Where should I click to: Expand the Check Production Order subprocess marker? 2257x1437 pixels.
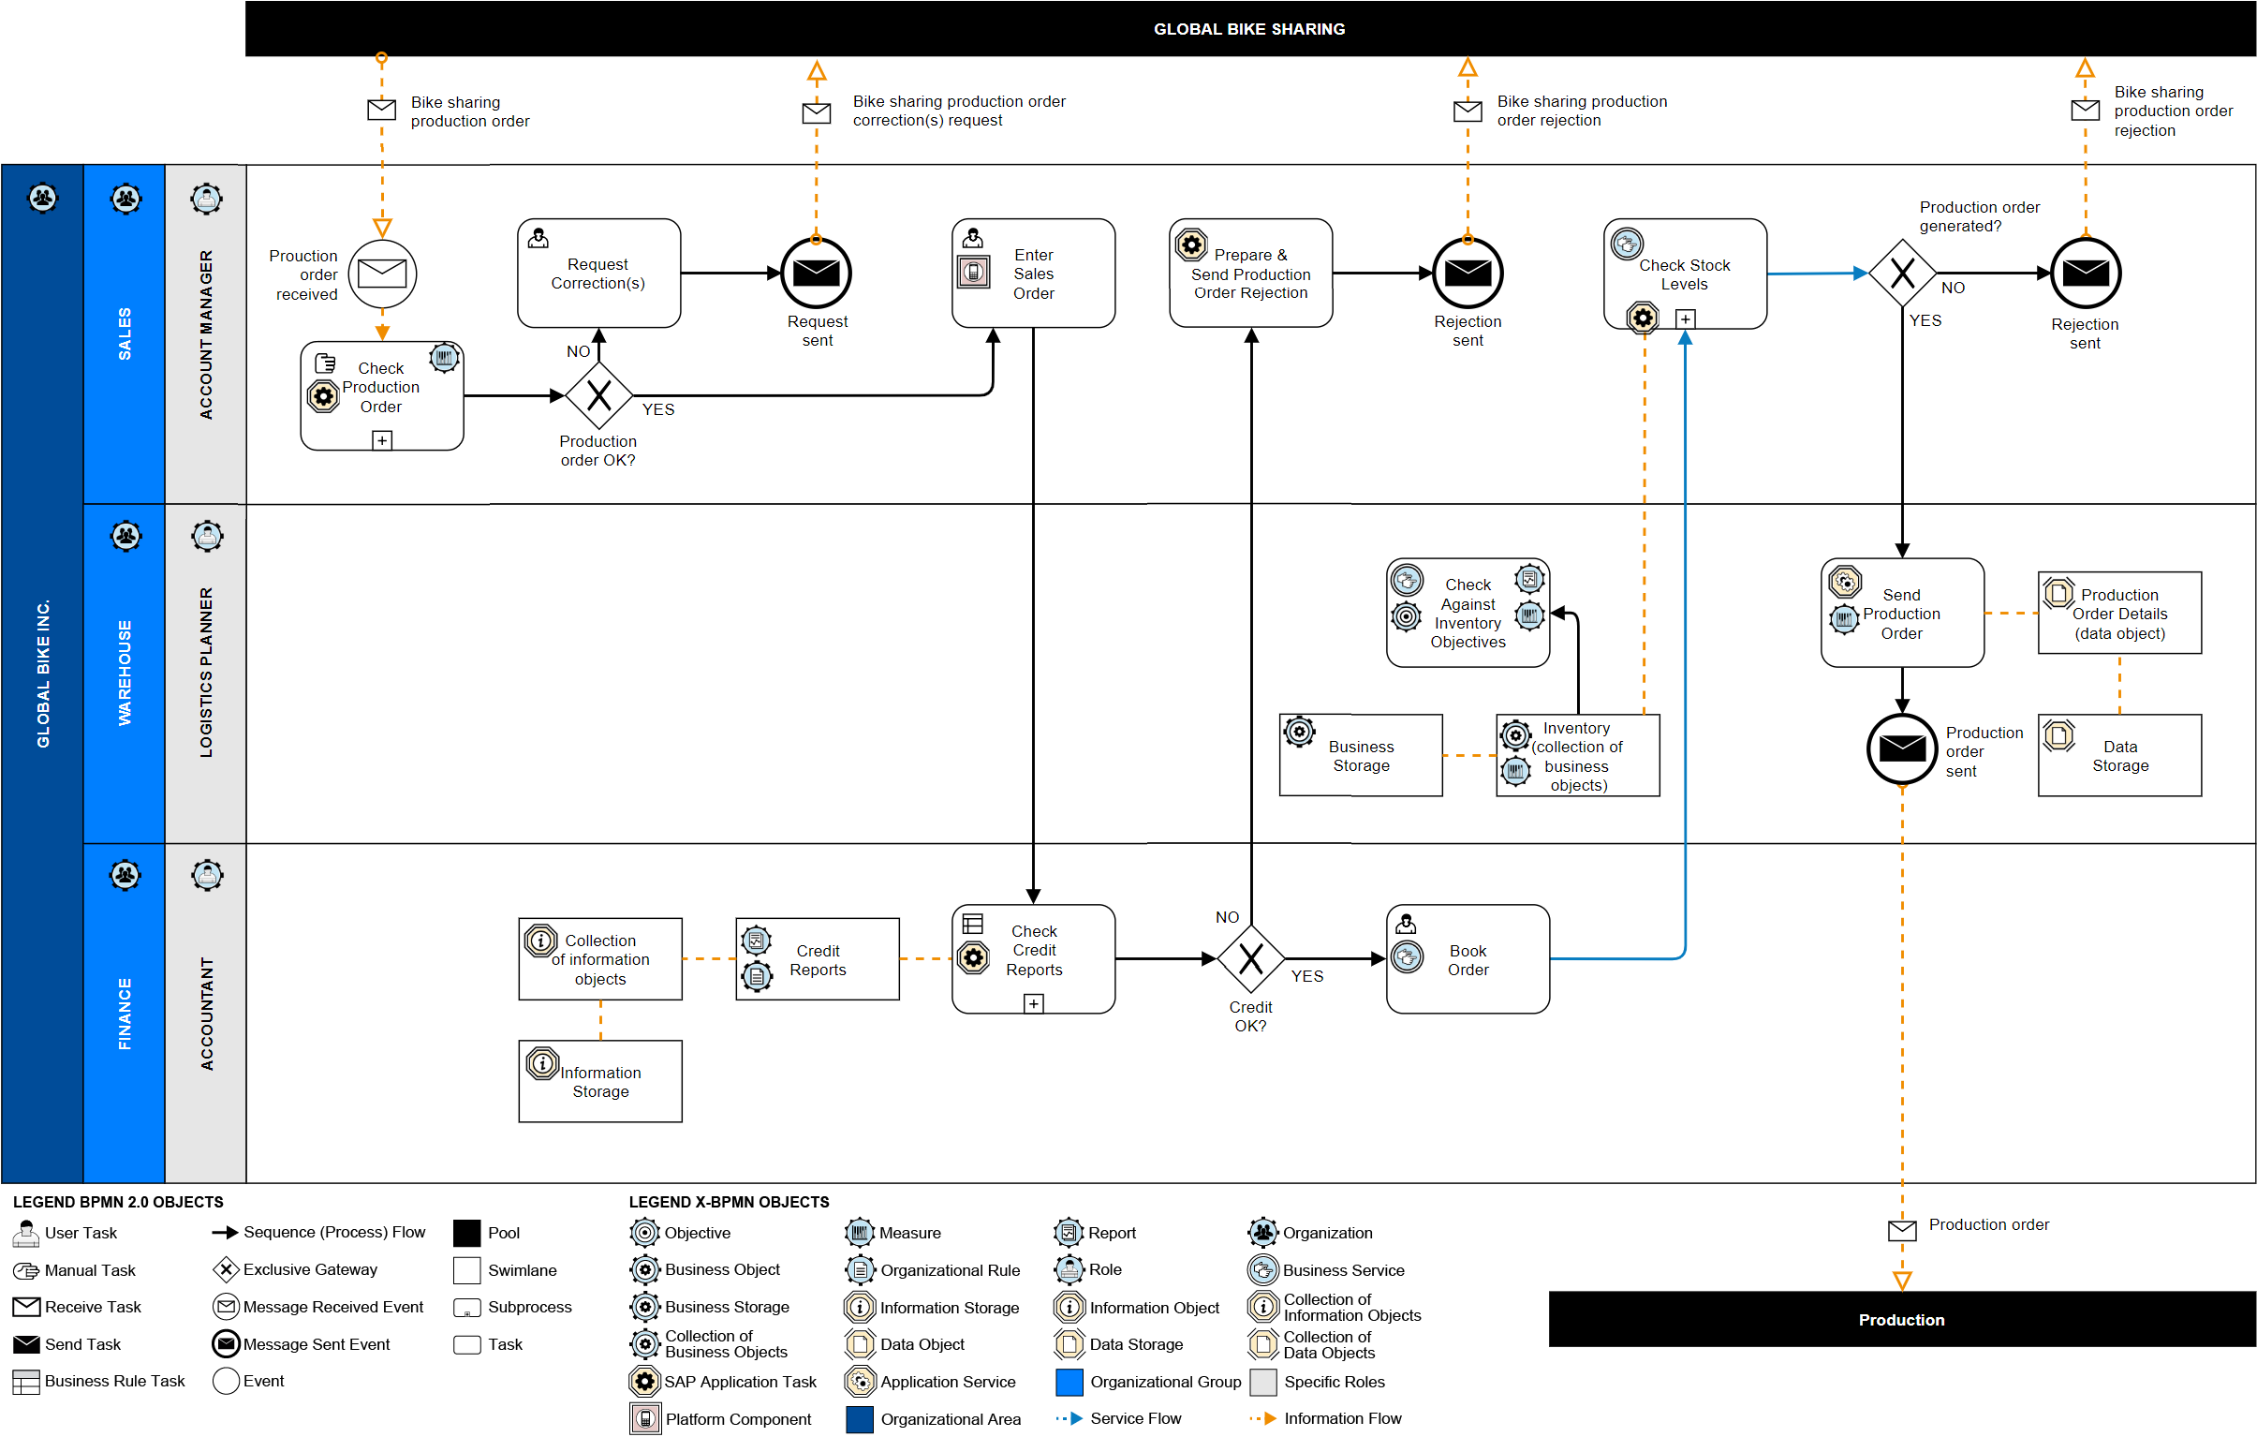click(381, 439)
